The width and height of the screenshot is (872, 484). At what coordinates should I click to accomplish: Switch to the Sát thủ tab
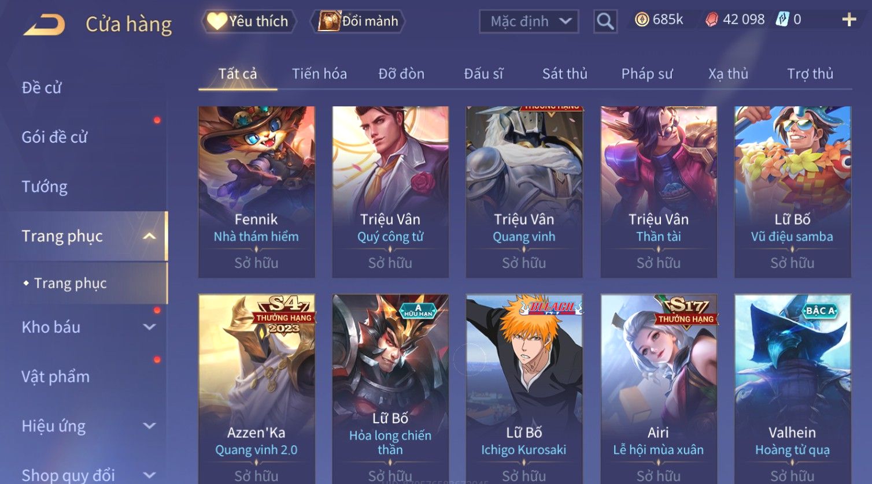564,74
